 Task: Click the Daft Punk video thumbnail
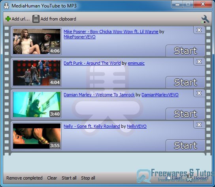click(37, 73)
